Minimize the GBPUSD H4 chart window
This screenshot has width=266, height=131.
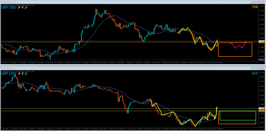(253, 2)
